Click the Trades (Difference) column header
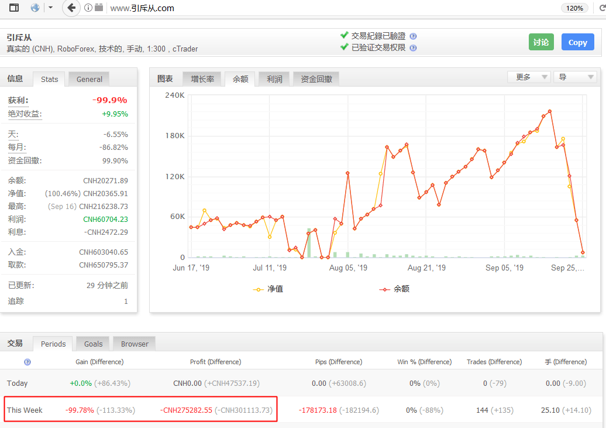Screen dimensions: 606x428 point(494,362)
